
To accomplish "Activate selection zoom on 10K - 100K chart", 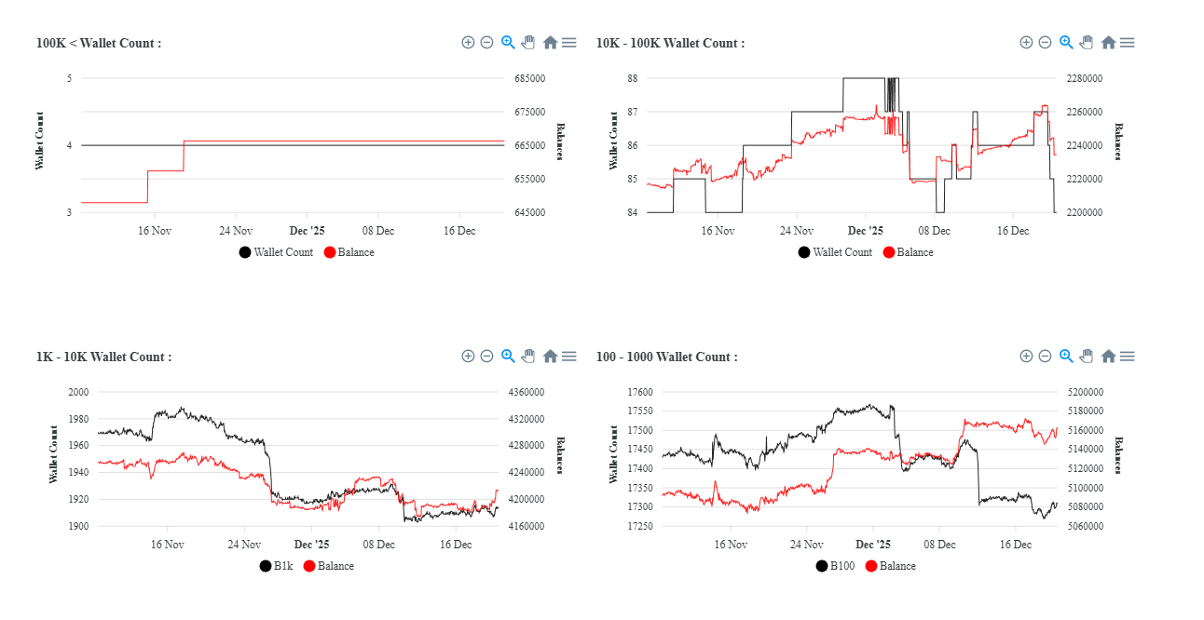I will pyautogui.click(x=1066, y=42).
